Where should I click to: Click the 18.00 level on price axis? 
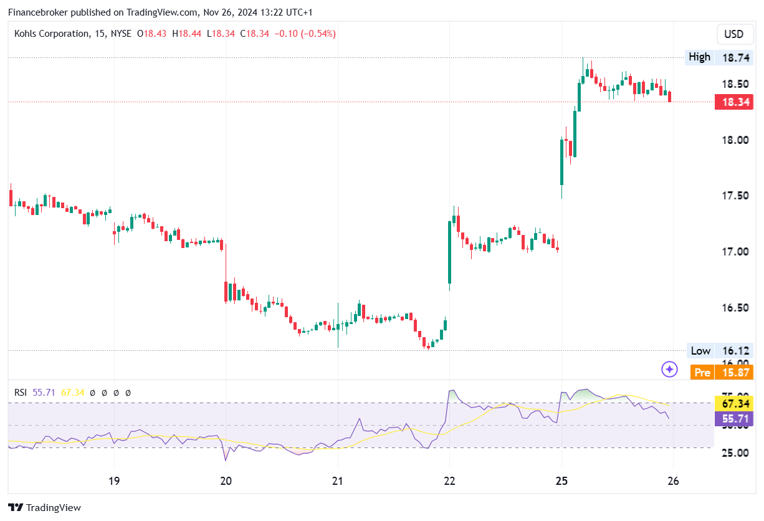pyautogui.click(x=735, y=140)
